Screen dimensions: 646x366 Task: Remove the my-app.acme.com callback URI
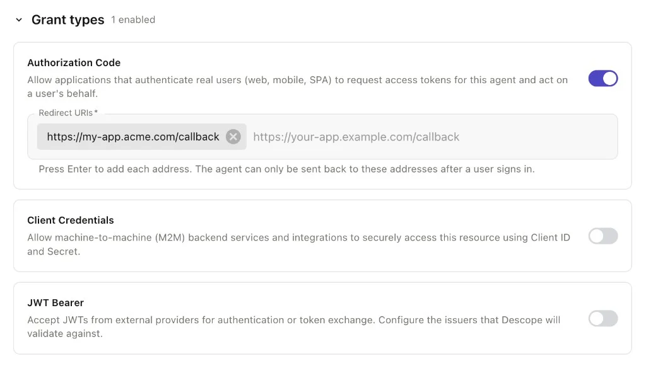point(233,137)
